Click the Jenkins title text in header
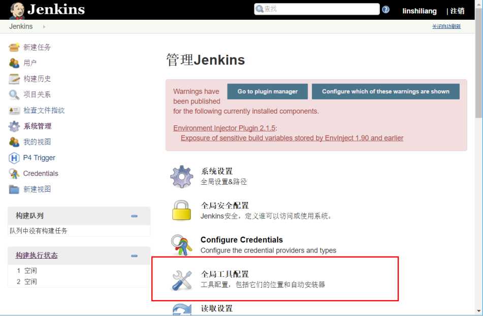The image size is (483, 316). (x=56, y=10)
